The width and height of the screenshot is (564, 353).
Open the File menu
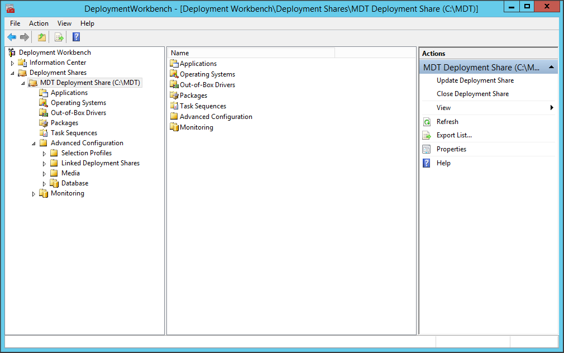15,23
